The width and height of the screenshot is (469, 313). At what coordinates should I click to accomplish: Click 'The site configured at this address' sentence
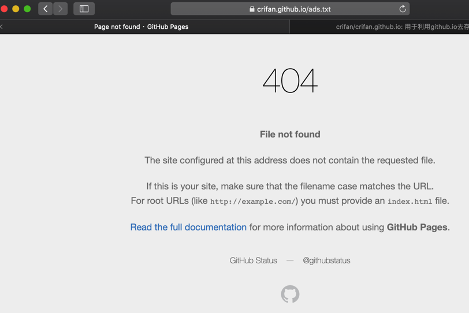(x=290, y=160)
